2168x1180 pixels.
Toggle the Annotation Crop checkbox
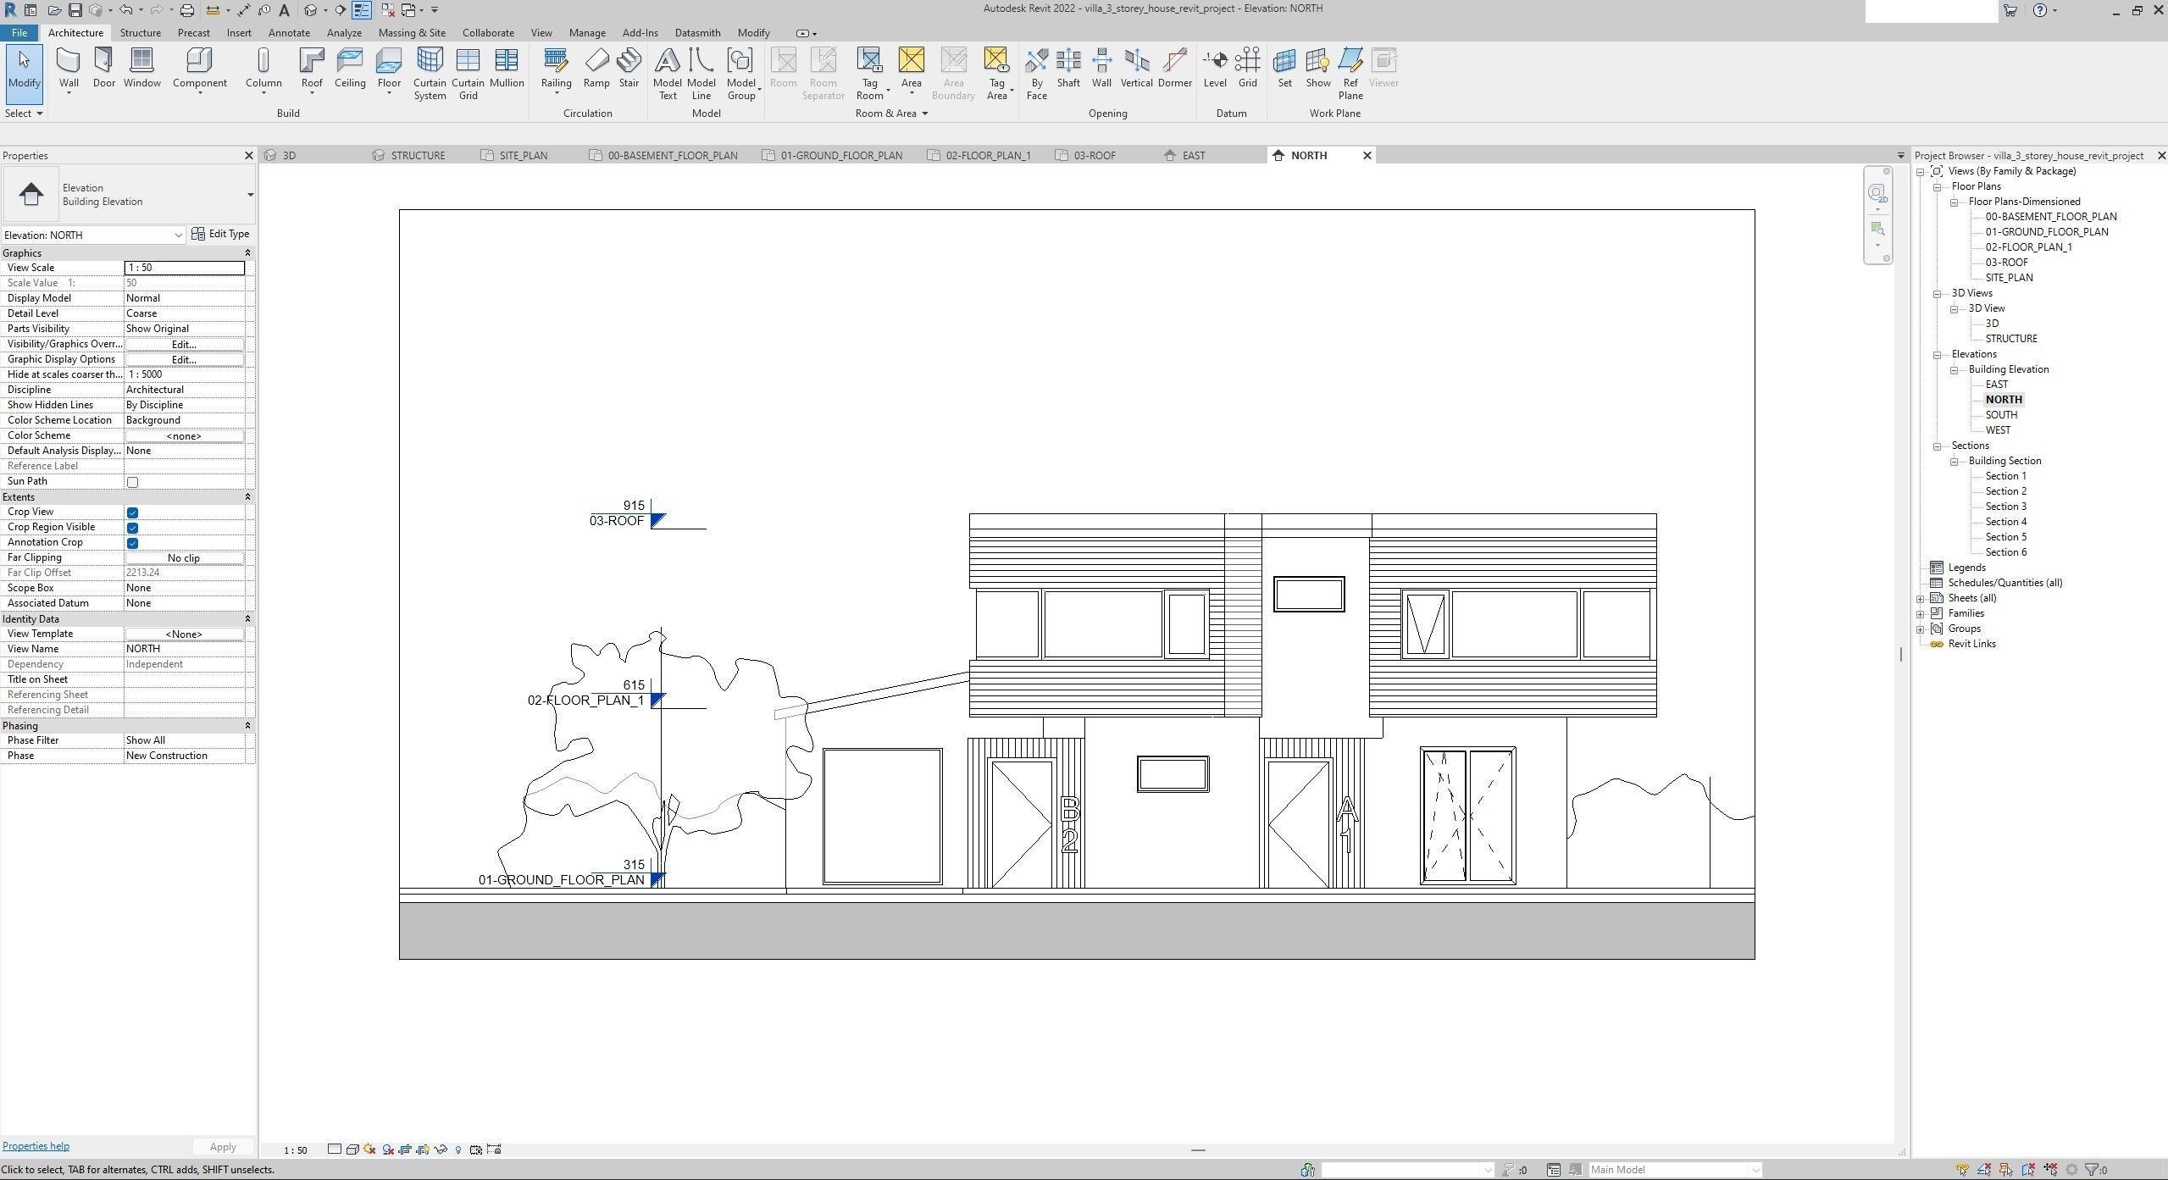[132, 543]
